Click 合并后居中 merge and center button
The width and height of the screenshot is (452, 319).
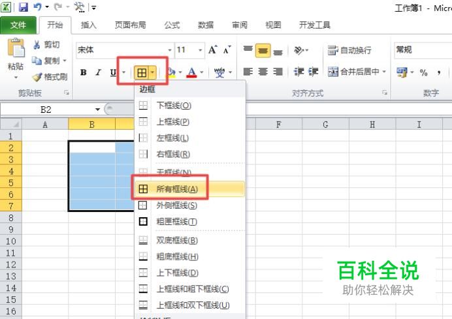point(353,71)
